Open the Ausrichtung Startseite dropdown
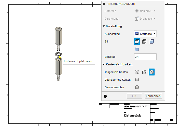The width and height of the screenshot is (181, 128). coord(145,34)
